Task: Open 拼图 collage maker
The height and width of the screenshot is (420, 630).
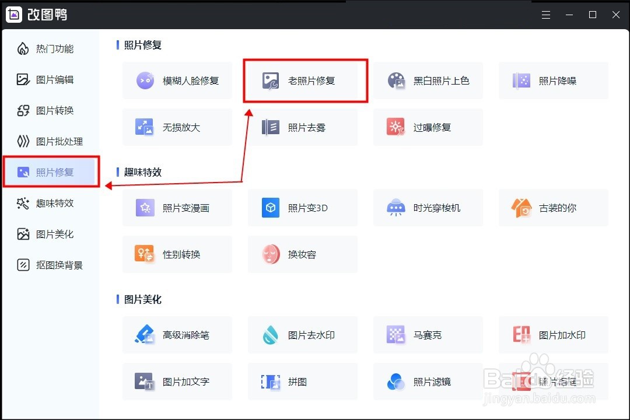Action: (302, 381)
